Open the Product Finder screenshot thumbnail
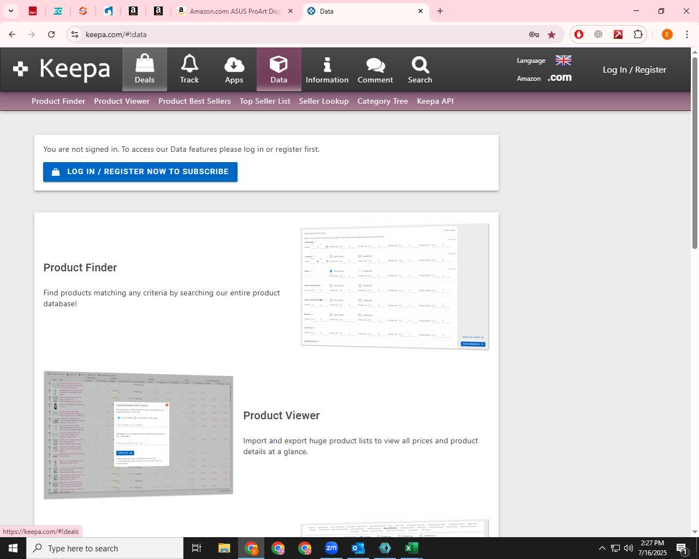Screen dimensions: 699x559 [395, 286]
